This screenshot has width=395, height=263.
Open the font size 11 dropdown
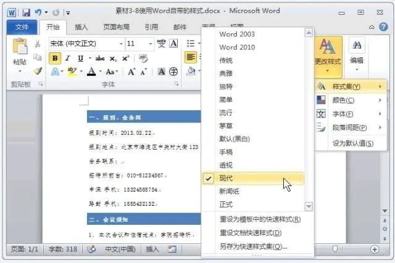(151, 44)
